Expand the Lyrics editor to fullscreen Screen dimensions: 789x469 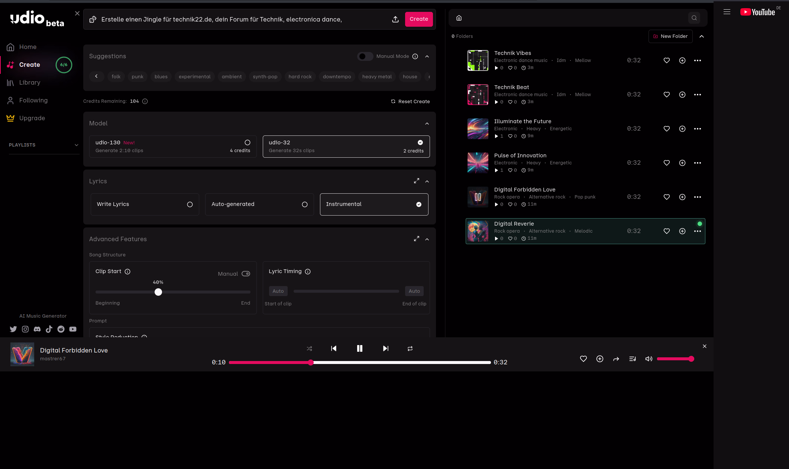coord(417,181)
